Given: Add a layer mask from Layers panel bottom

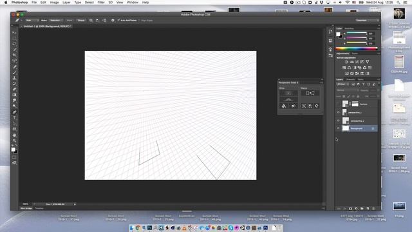Looking at the screenshot, I should point(350,208).
